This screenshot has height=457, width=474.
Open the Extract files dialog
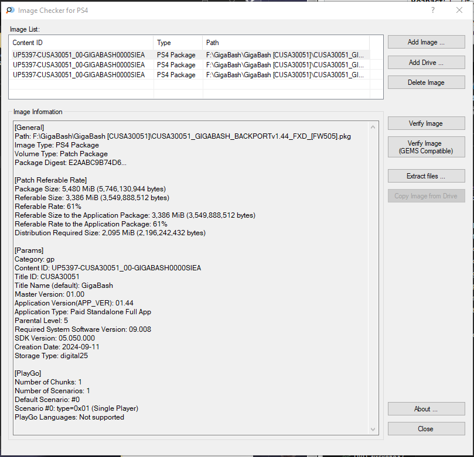pyautogui.click(x=426, y=176)
